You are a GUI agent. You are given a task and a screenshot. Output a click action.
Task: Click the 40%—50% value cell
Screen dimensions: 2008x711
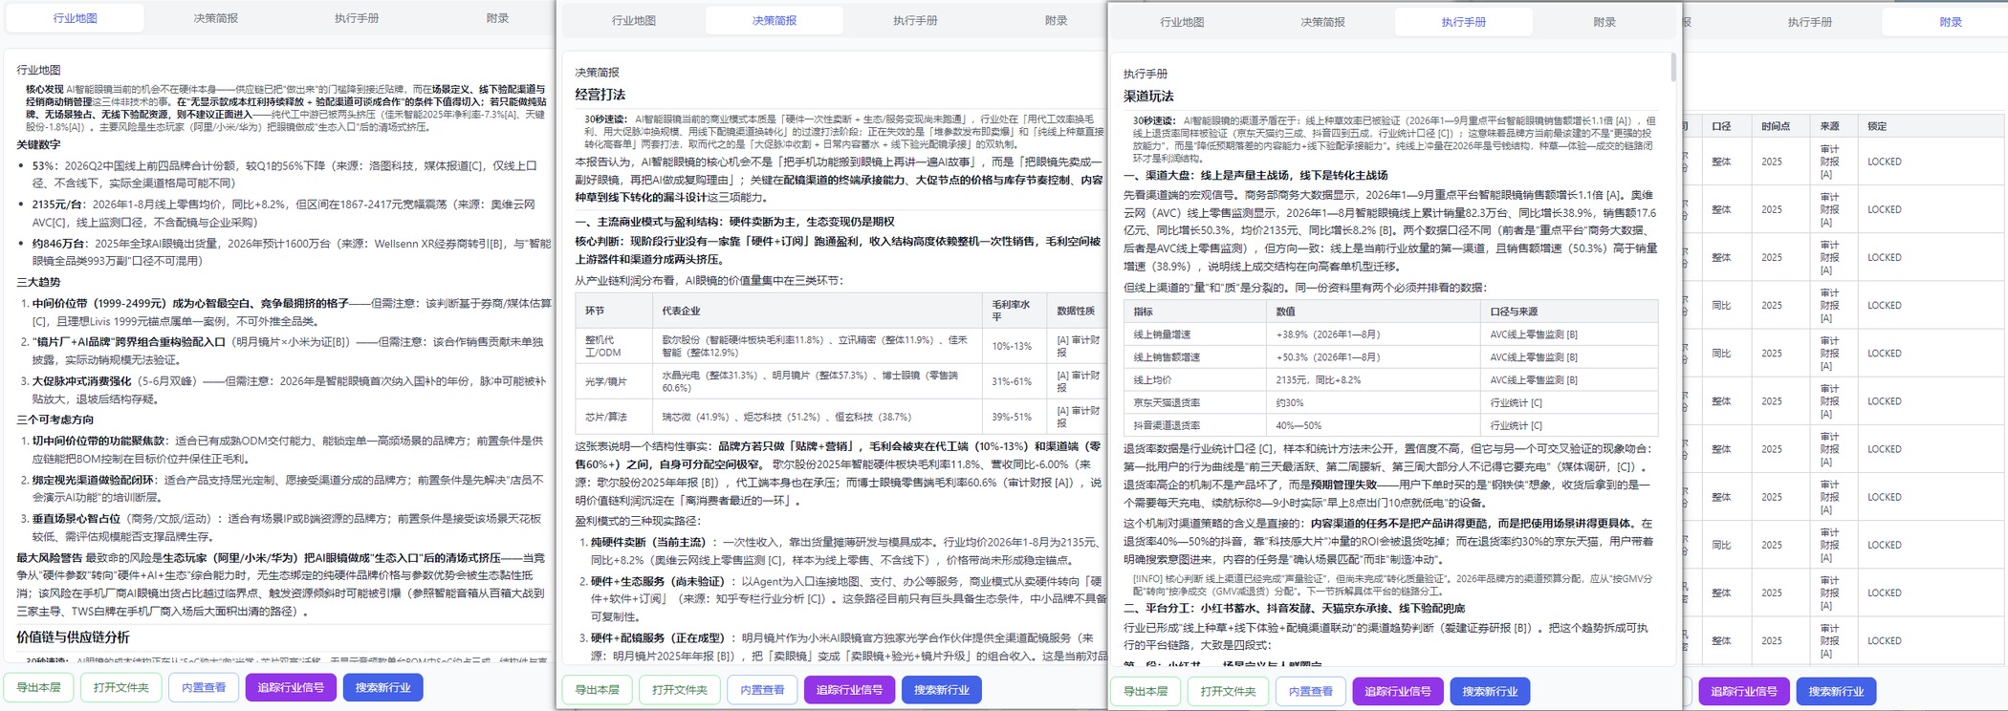1372,425
